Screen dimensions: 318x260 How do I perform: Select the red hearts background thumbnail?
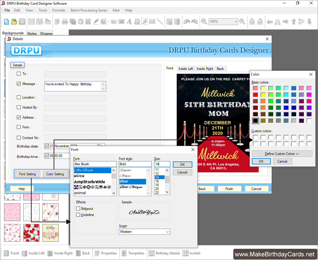[x=31, y=233]
